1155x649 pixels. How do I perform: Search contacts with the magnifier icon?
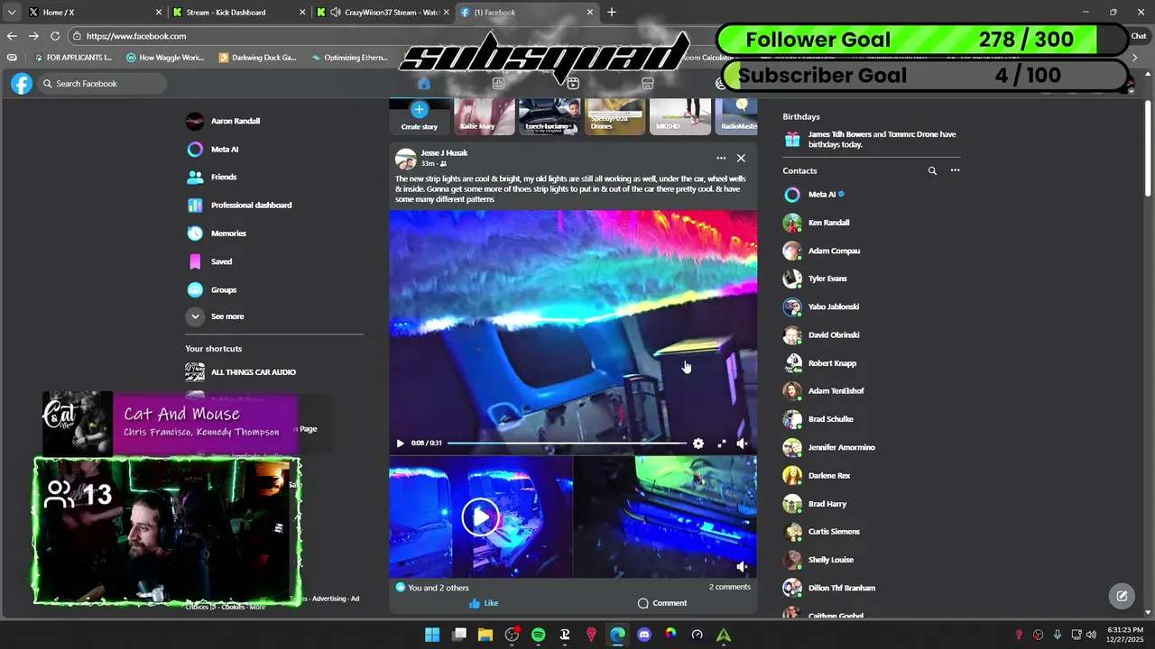(932, 170)
